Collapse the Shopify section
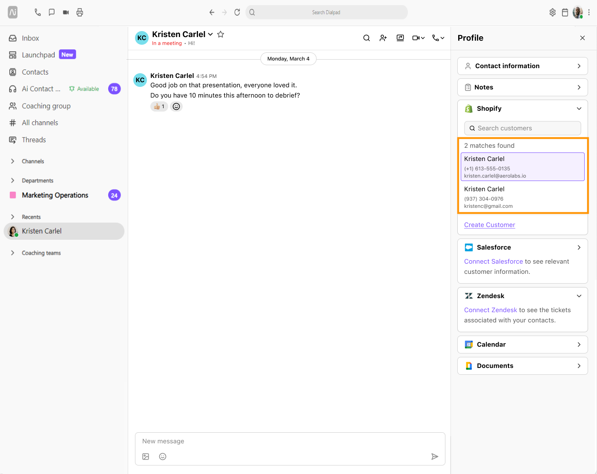This screenshot has width=597, height=474. (x=579, y=109)
